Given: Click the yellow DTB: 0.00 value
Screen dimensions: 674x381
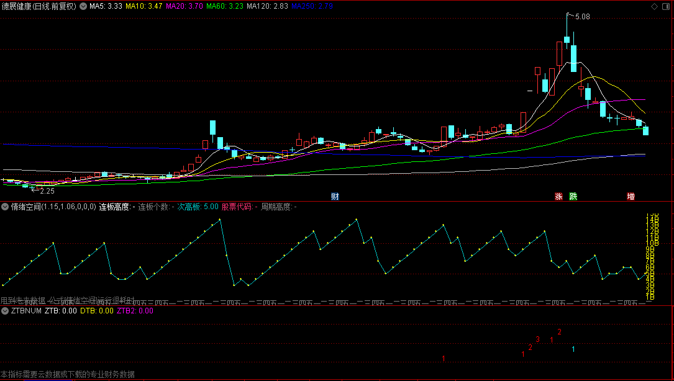Looking at the screenshot, I should click(x=97, y=310).
